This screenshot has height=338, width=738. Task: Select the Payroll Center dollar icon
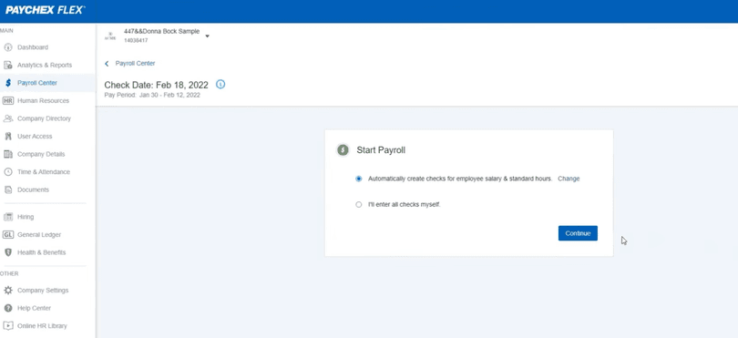[x=8, y=83]
